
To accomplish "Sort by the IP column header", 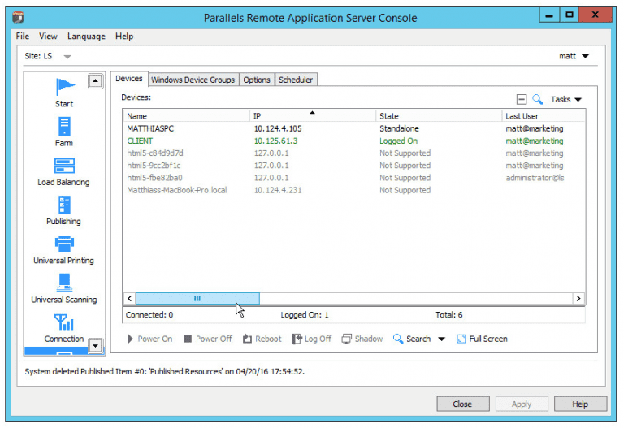I will (312, 116).
